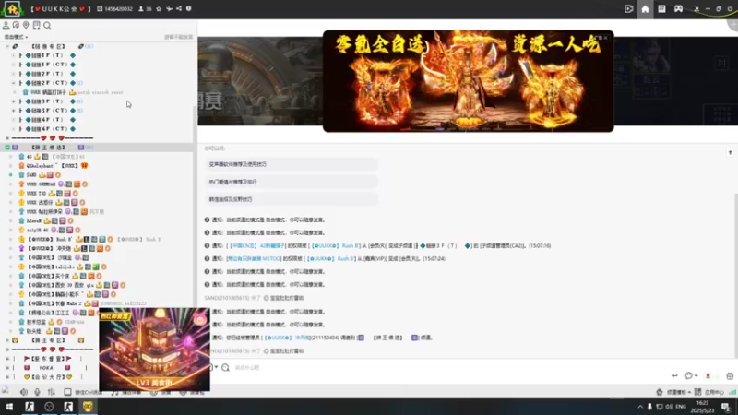The width and height of the screenshot is (738, 415).
Task: Click the scroll-to-top arrow in chat
Action: [730, 152]
